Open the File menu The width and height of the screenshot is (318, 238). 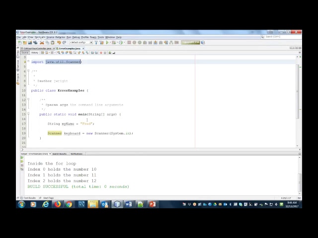tap(18, 37)
